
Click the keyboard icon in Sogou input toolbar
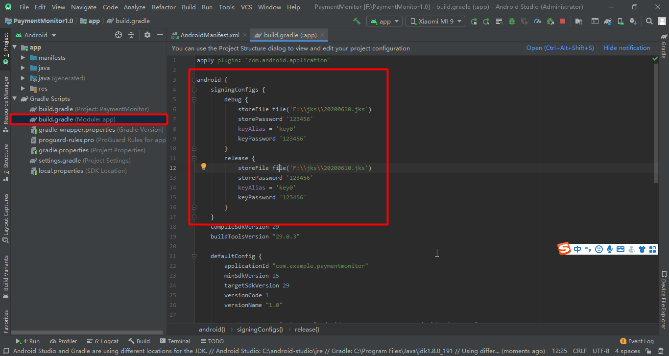click(x=620, y=249)
